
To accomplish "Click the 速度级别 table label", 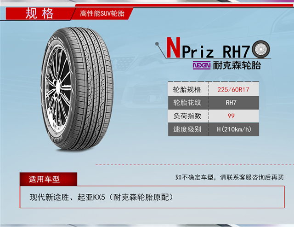I will pos(187,129).
